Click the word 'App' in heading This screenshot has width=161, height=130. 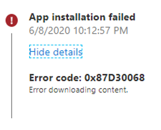point(39,18)
